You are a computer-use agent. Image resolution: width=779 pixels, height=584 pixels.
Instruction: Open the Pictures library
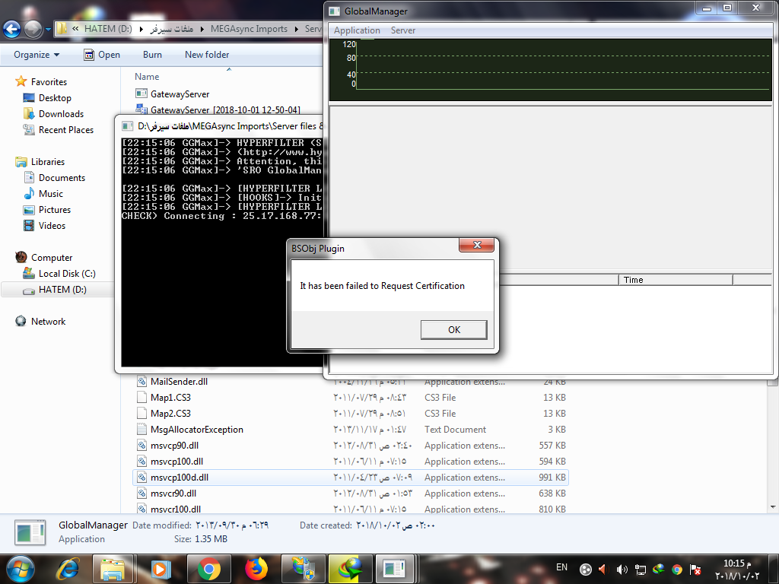tap(55, 210)
